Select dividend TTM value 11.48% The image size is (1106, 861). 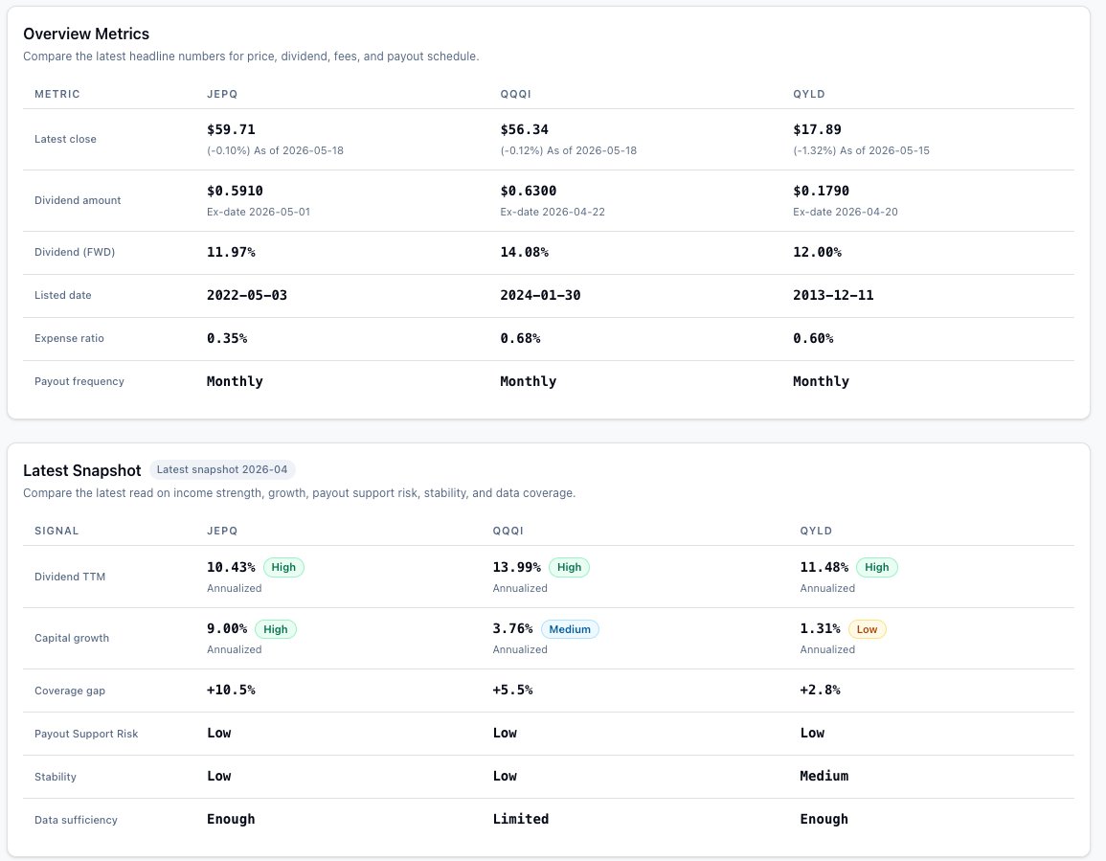824,567
